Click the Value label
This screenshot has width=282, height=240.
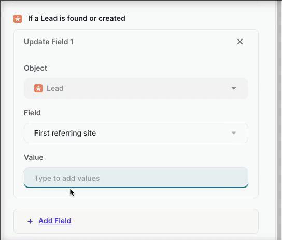tap(34, 157)
